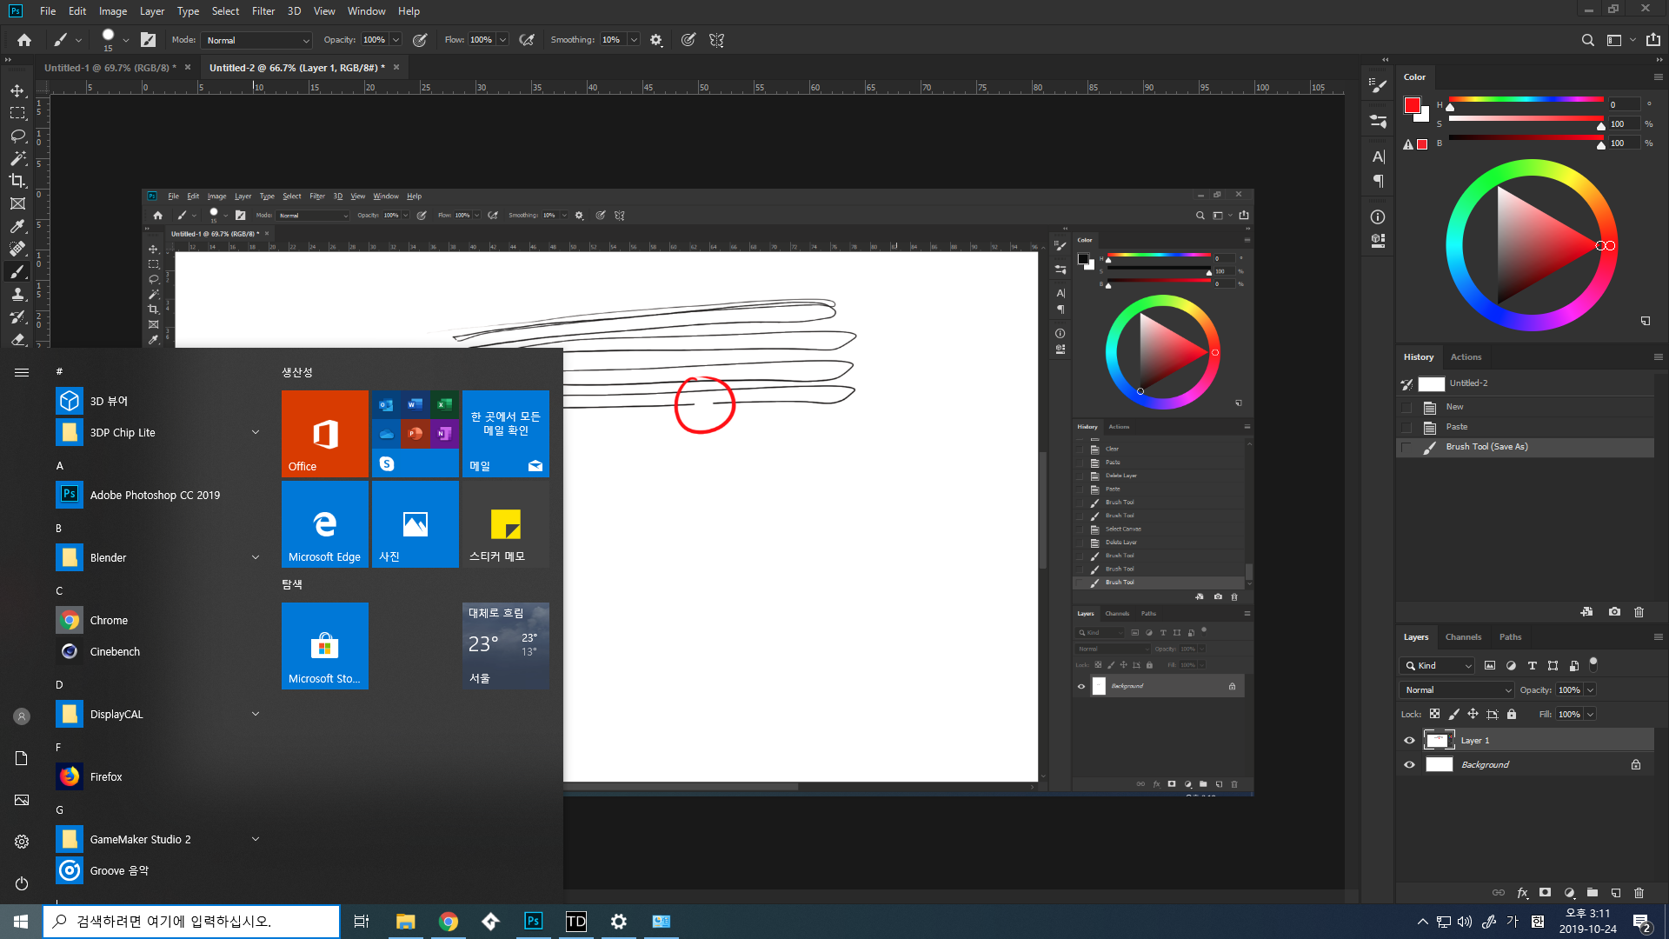The height and width of the screenshot is (939, 1669).
Task: Select the Clone Stamp tool
Action: coord(17,295)
